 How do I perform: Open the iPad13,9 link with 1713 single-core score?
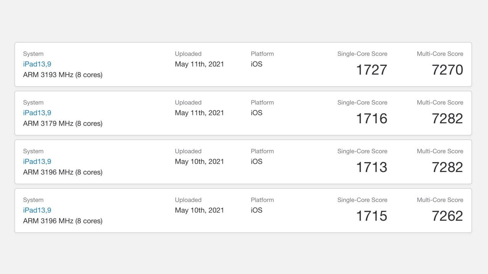point(37,162)
